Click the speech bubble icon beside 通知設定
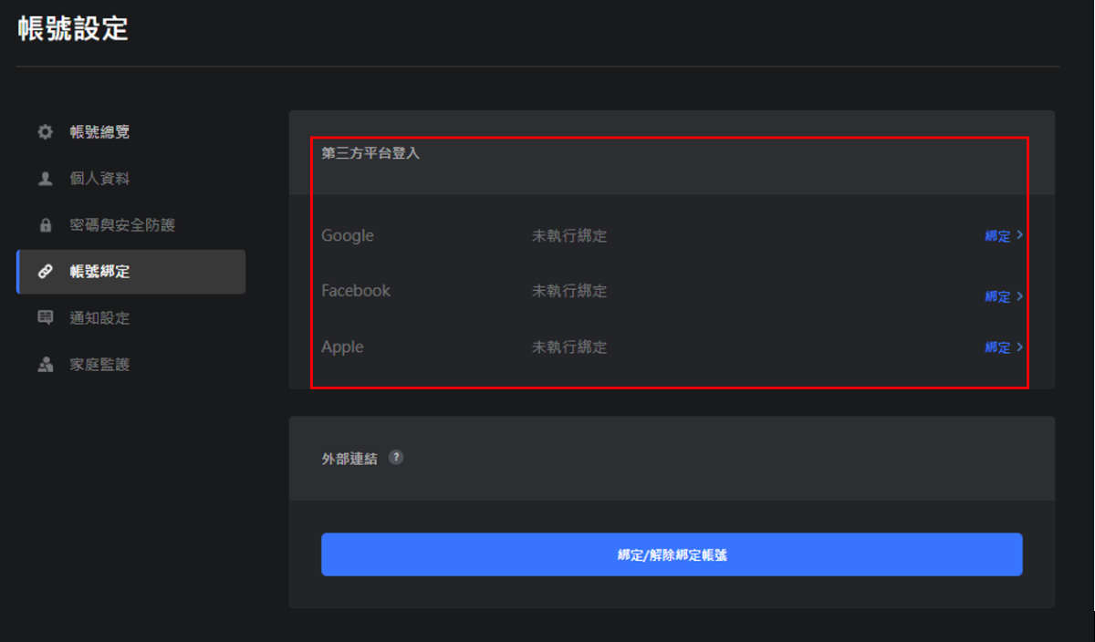Image resolution: width=1095 pixels, height=642 pixels. [x=44, y=317]
